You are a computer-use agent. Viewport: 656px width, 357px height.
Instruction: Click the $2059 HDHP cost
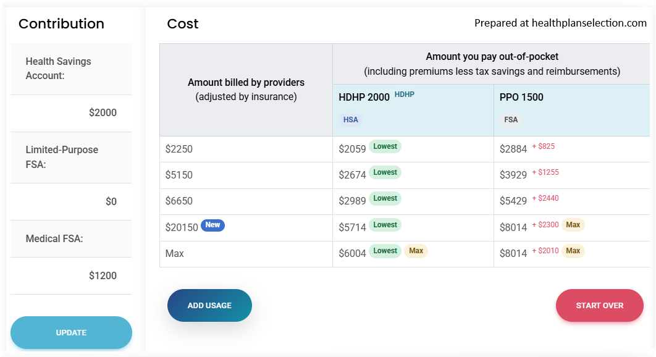tap(352, 149)
